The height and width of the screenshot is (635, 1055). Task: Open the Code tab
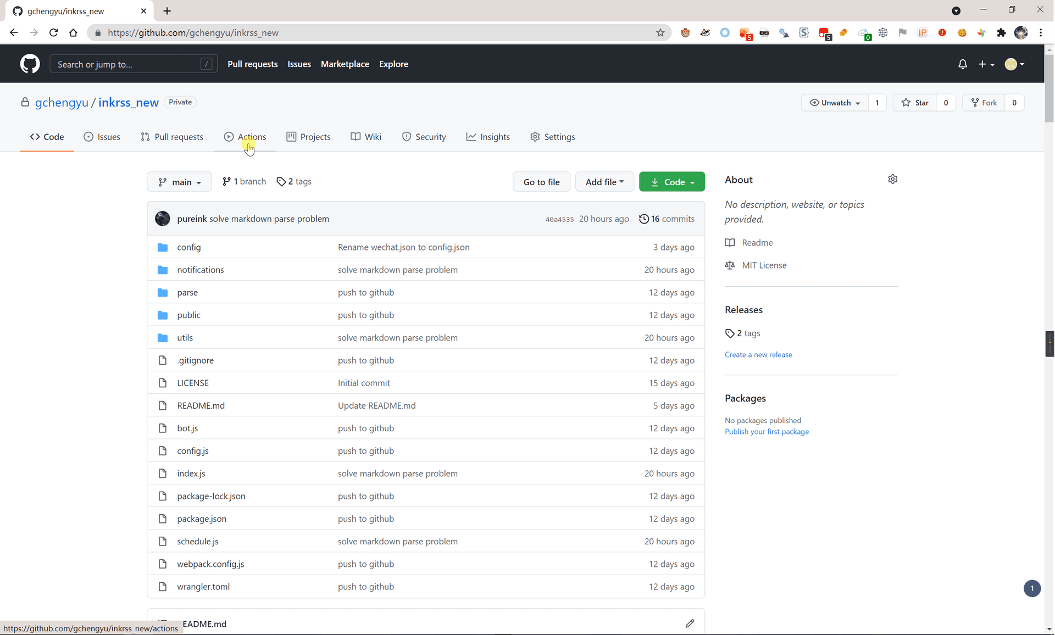click(47, 137)
